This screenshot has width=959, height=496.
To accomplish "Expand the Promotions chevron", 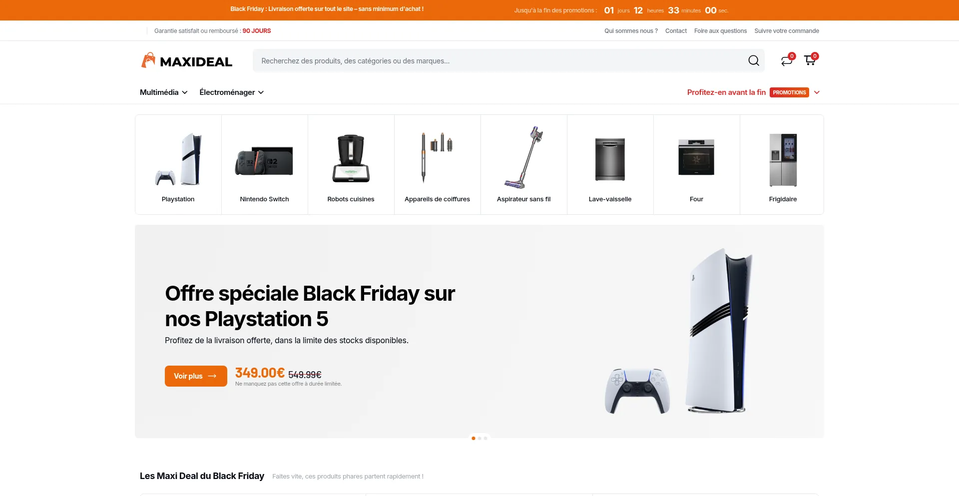I will pyautogui.click(x=817, y=92).
